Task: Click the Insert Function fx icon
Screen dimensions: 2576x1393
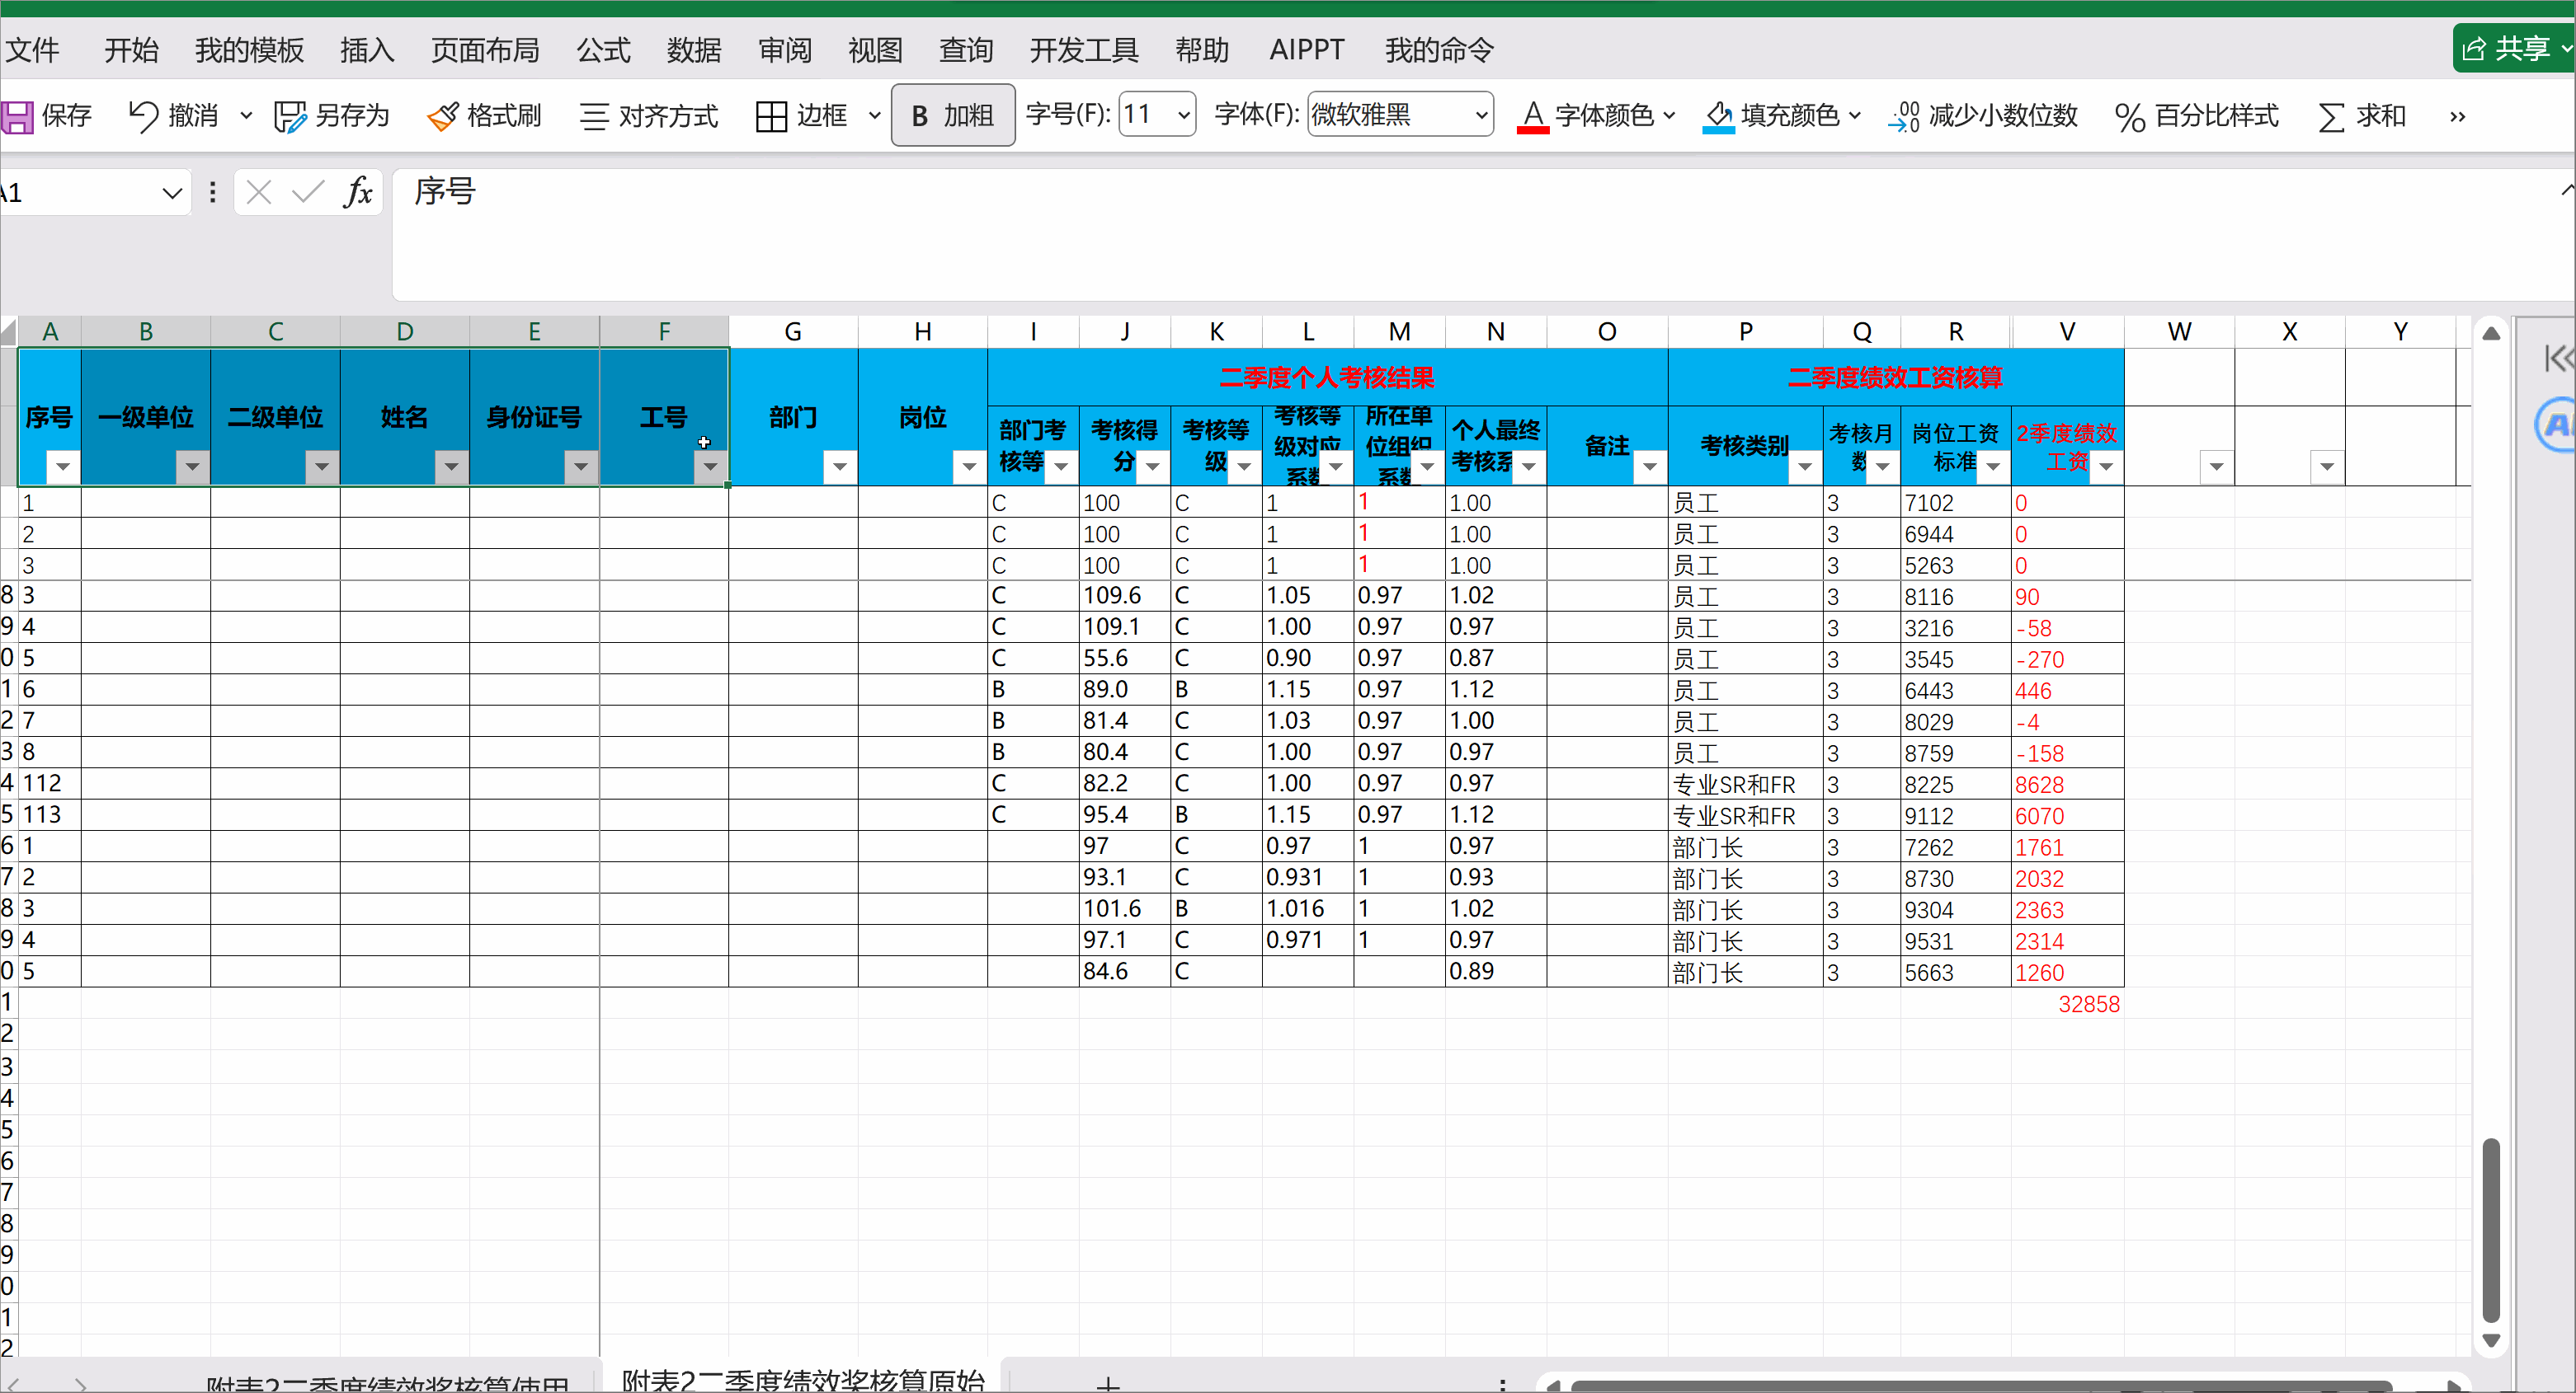Action: point(358,191)
